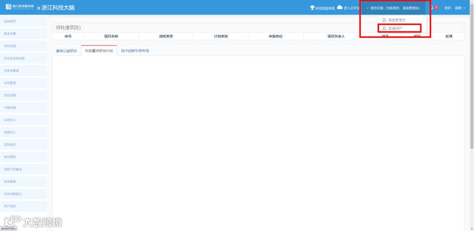Open 用户信息 in sidebar
Screen dimensions: 474x231
pos(23,206)
